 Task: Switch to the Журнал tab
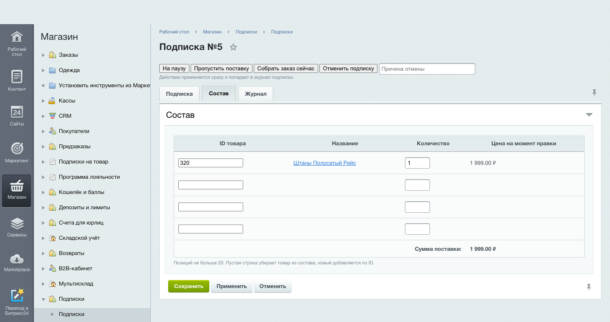(x=255, y=94)
